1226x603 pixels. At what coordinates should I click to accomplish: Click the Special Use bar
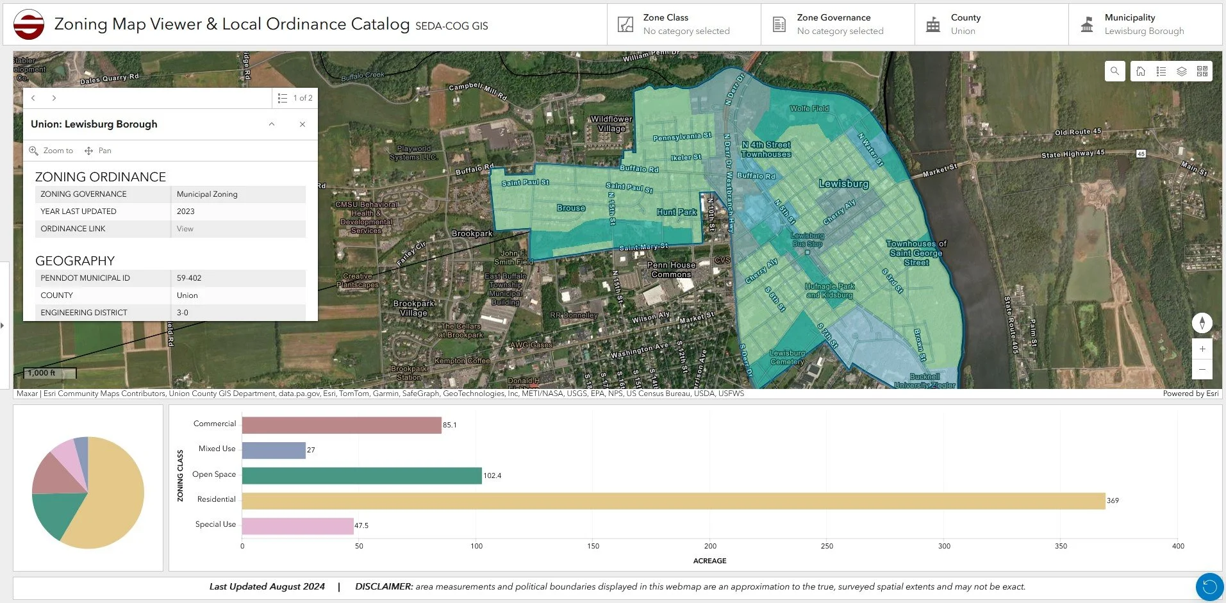297,525
